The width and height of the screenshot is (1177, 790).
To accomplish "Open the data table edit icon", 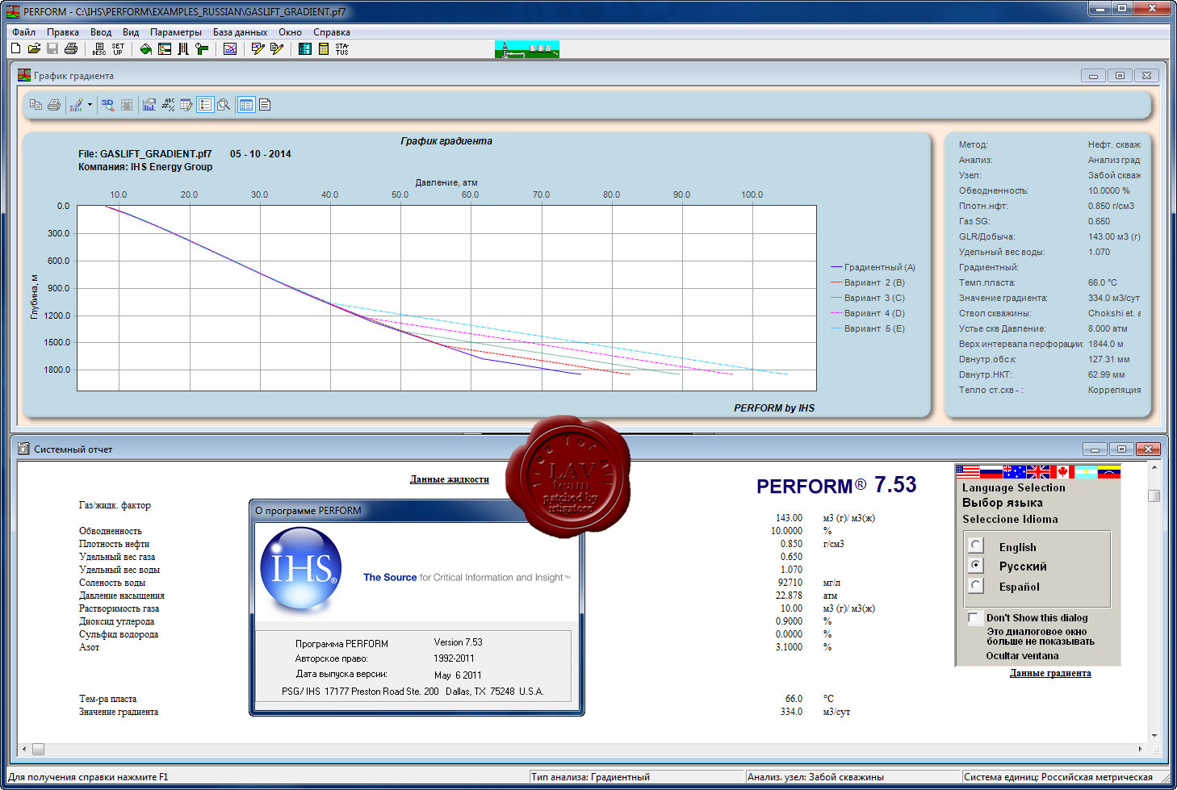I will tap(186, 105).
